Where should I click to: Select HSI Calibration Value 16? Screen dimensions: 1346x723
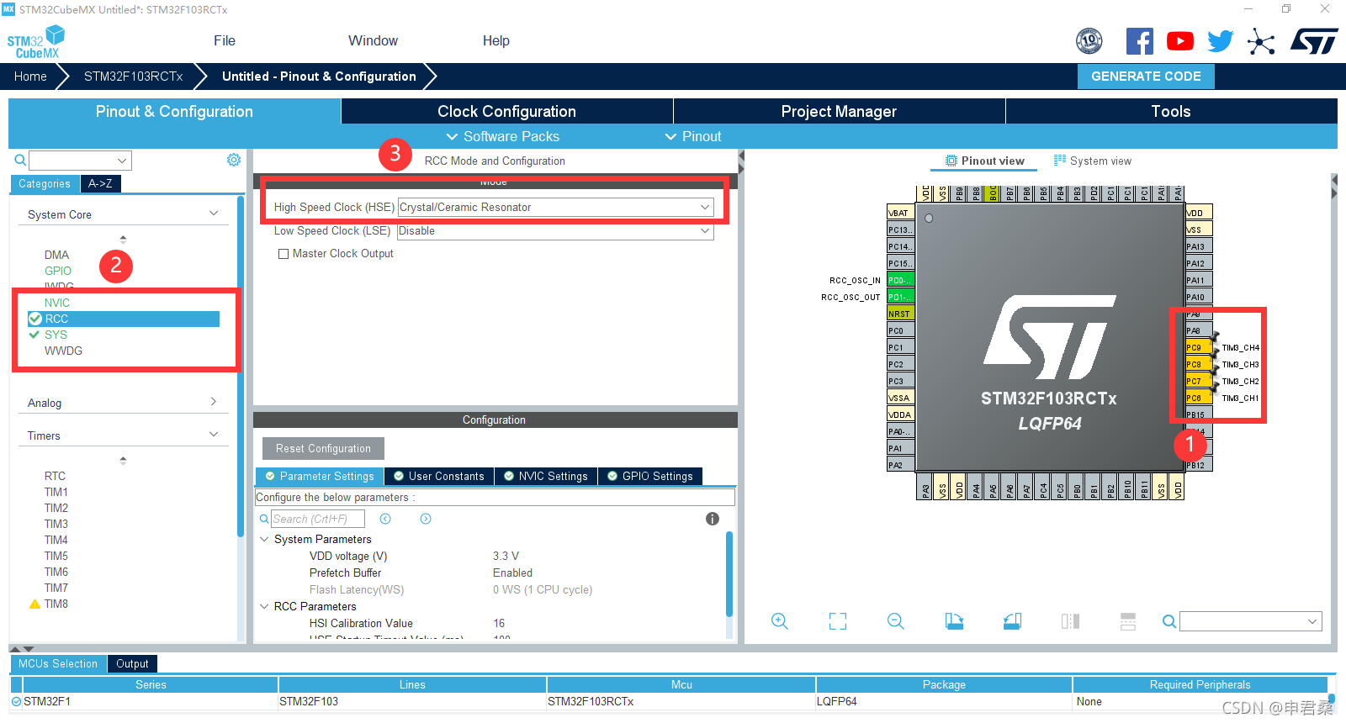click(x=499, y=623)
